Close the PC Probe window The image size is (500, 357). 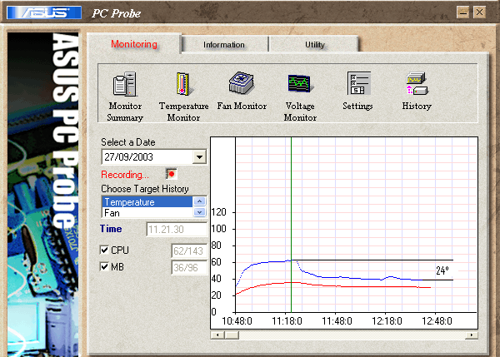[480, 12]
